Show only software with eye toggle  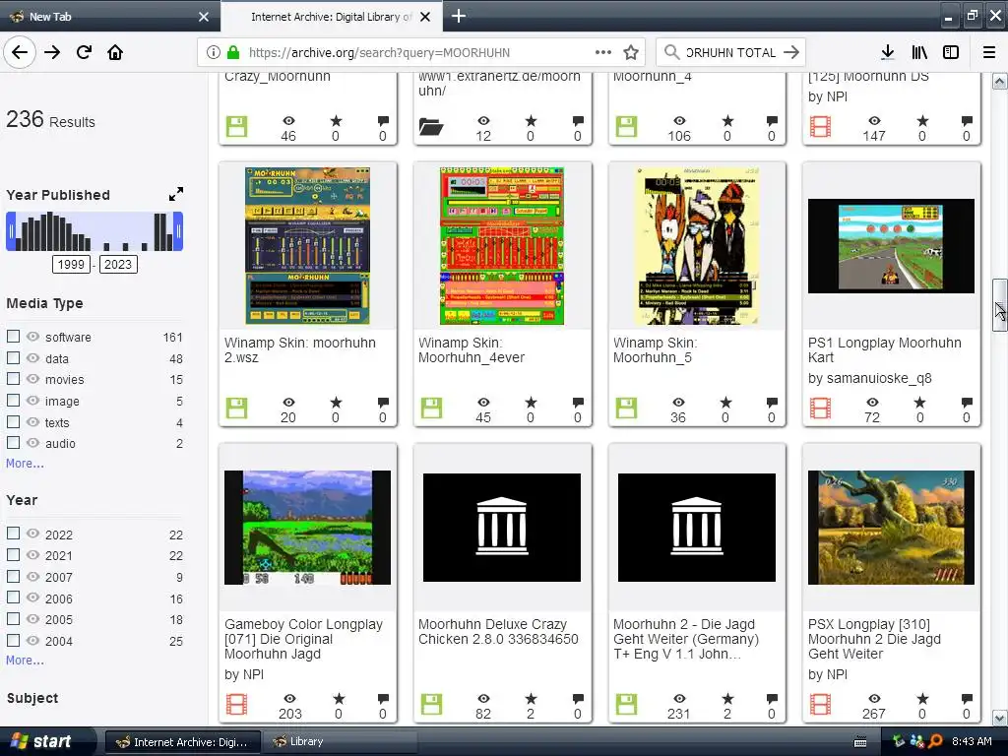(32, 337)
